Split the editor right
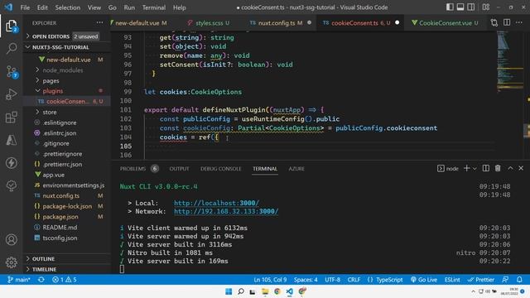 [507, 22]
